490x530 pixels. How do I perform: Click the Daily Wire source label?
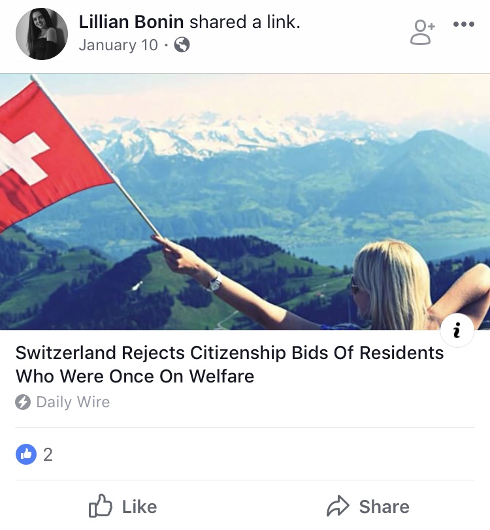pyautogui.click(x=73, y=402)
